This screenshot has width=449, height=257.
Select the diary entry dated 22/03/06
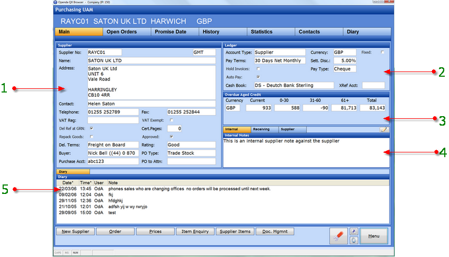(x=223, y=189)
